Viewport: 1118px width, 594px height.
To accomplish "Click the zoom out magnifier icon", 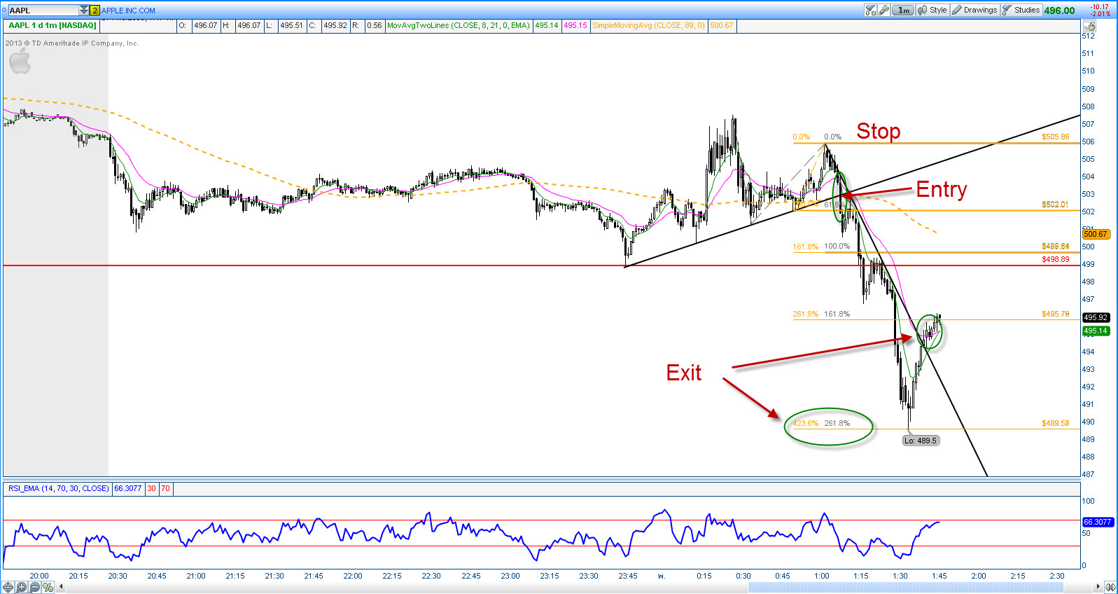I will pyautogui.click(x=35, y=587).
